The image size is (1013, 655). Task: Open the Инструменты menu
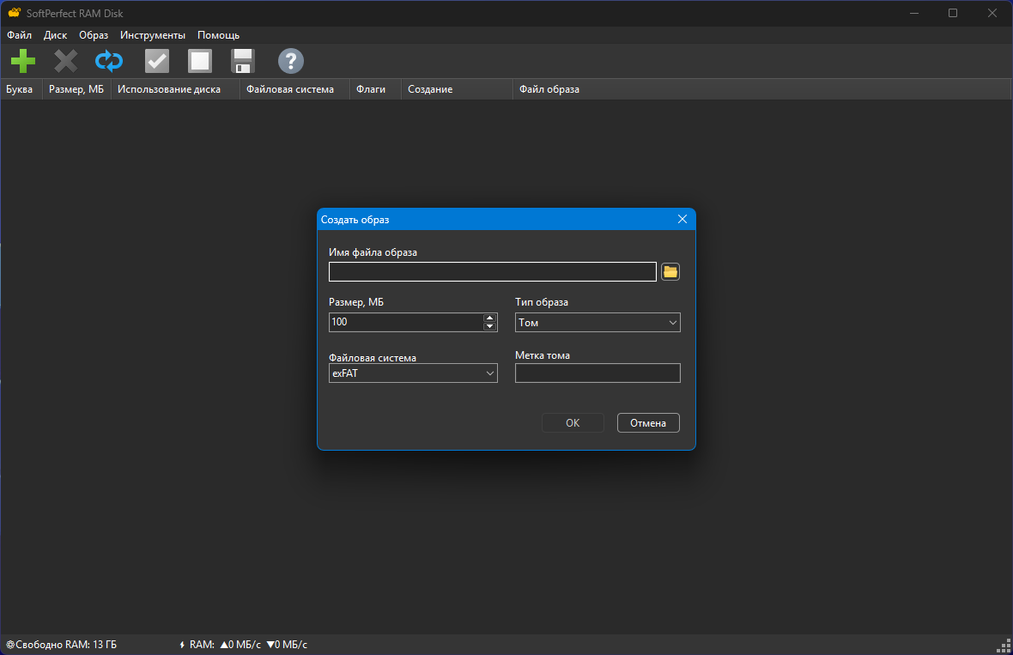(x=153, y=35)
